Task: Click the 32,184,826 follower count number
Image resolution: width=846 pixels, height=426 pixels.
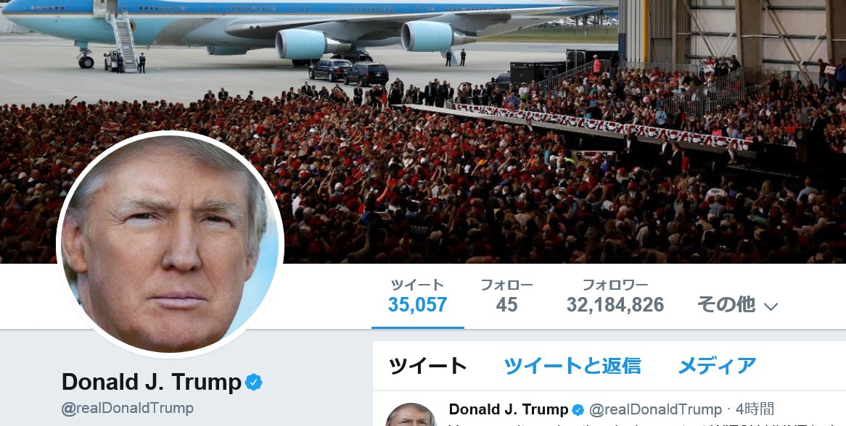Action: (615, 305)
